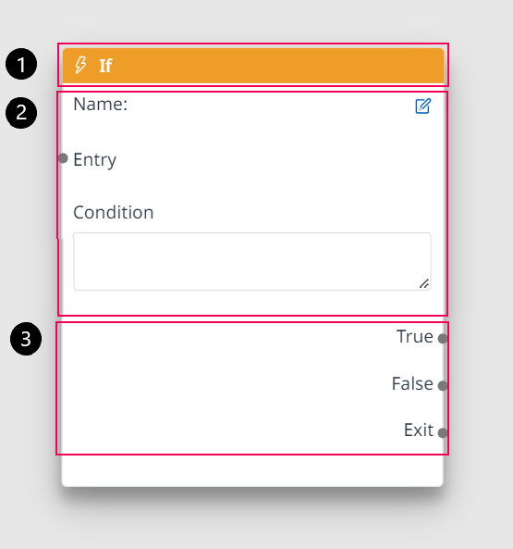Viewport: 513px width, 549px height.
Task: Select the orange If node header bar
Action: pyautogui.click(x=253, y=66)
